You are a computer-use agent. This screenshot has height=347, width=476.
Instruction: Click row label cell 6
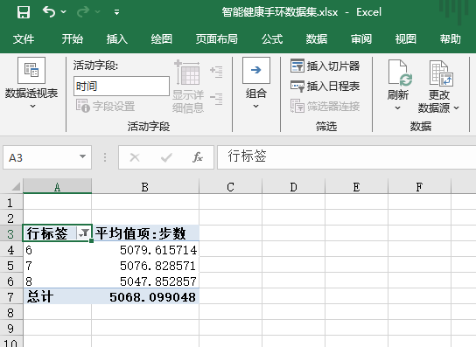(58, 250)
